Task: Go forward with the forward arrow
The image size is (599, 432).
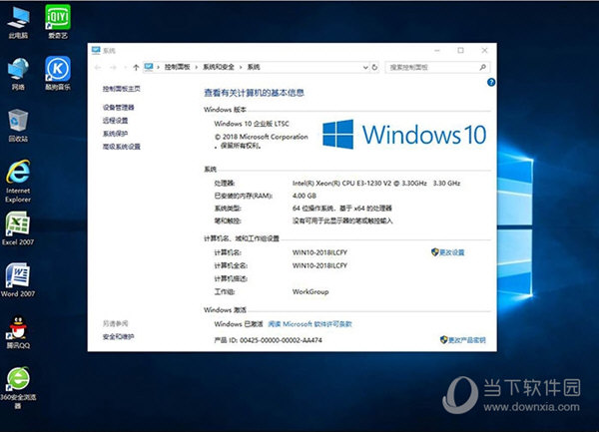Action: (113, 67)
